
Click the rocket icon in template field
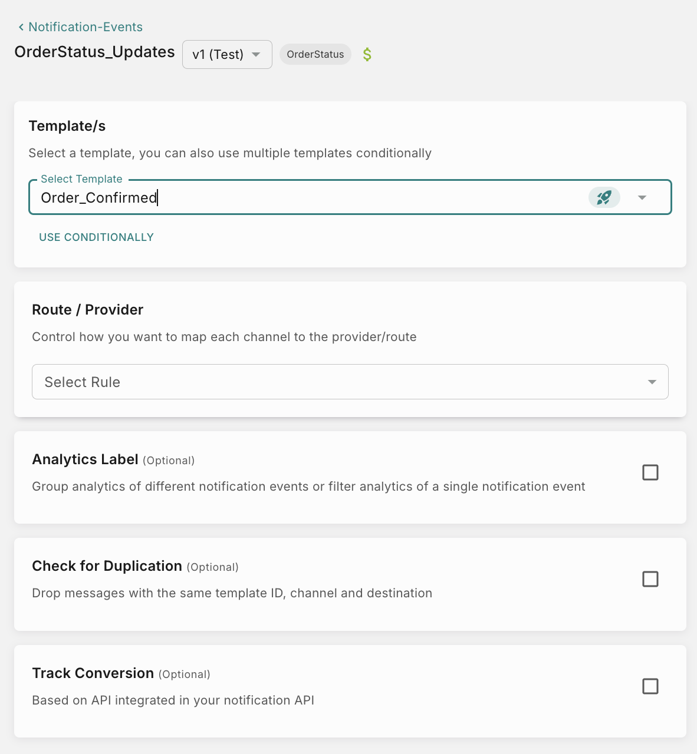[604, 197]
